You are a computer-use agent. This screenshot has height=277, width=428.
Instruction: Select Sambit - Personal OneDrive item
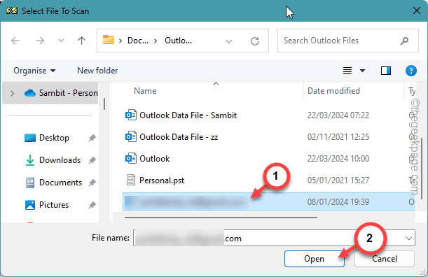61,93
